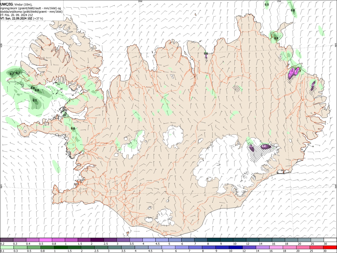This screenshot has height=253, width=337.
Task: Click the 'rigning/skúrir' legend description line
Action: pos(31,8)
